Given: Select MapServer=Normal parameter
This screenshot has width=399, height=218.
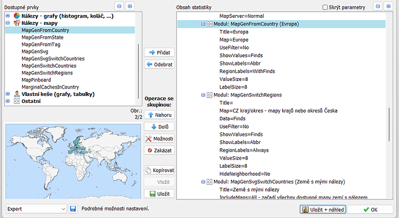Looking at the screenshot, I should [242, 16].
